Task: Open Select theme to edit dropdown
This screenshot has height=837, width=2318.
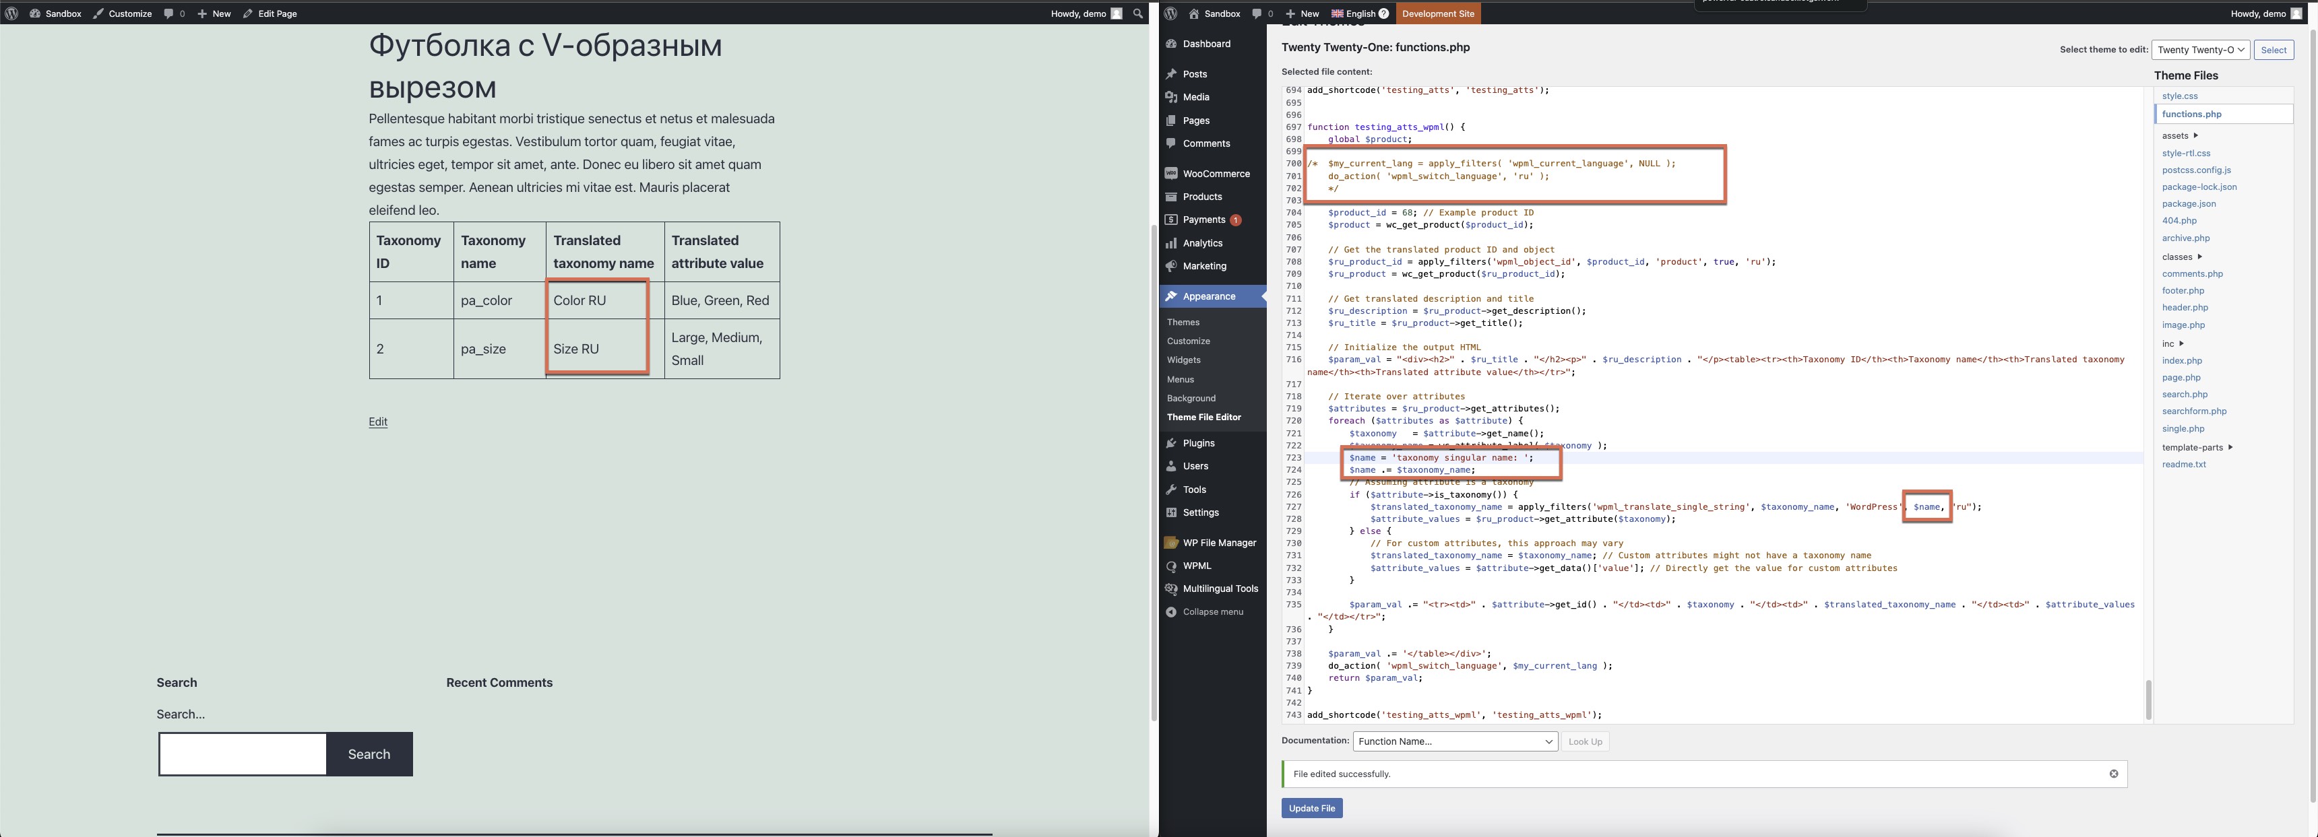Action: [x=2200, y=49]
